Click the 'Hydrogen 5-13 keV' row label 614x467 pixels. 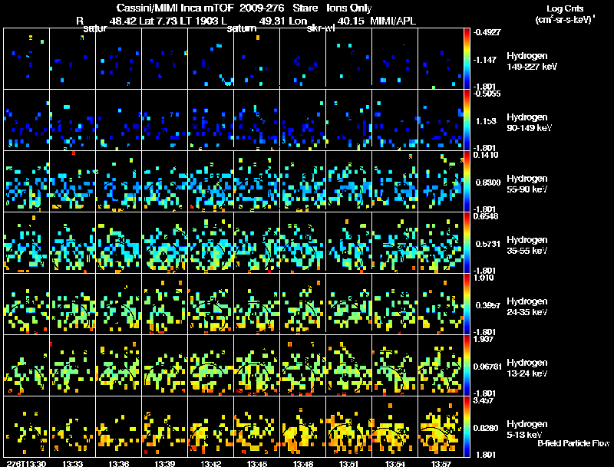[527, 429]
